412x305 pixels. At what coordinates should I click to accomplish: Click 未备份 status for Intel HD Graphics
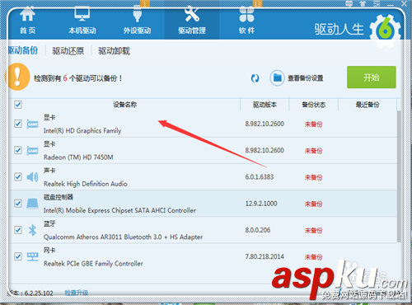(313, 124)
